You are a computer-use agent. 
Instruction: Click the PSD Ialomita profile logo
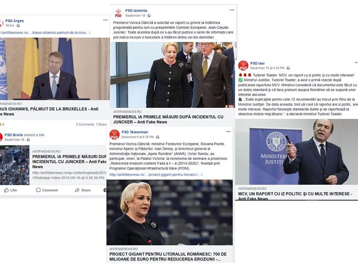click(118, 13)
